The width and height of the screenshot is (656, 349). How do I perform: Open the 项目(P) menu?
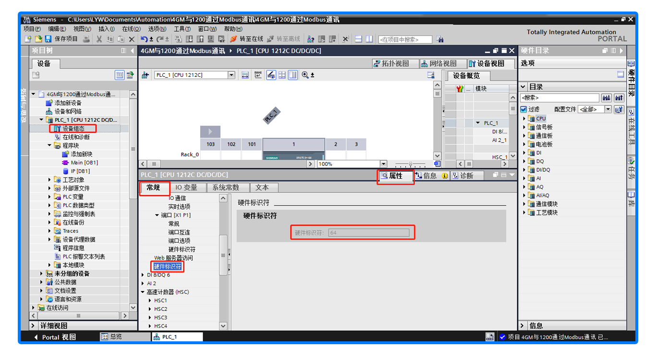[32, 29]
